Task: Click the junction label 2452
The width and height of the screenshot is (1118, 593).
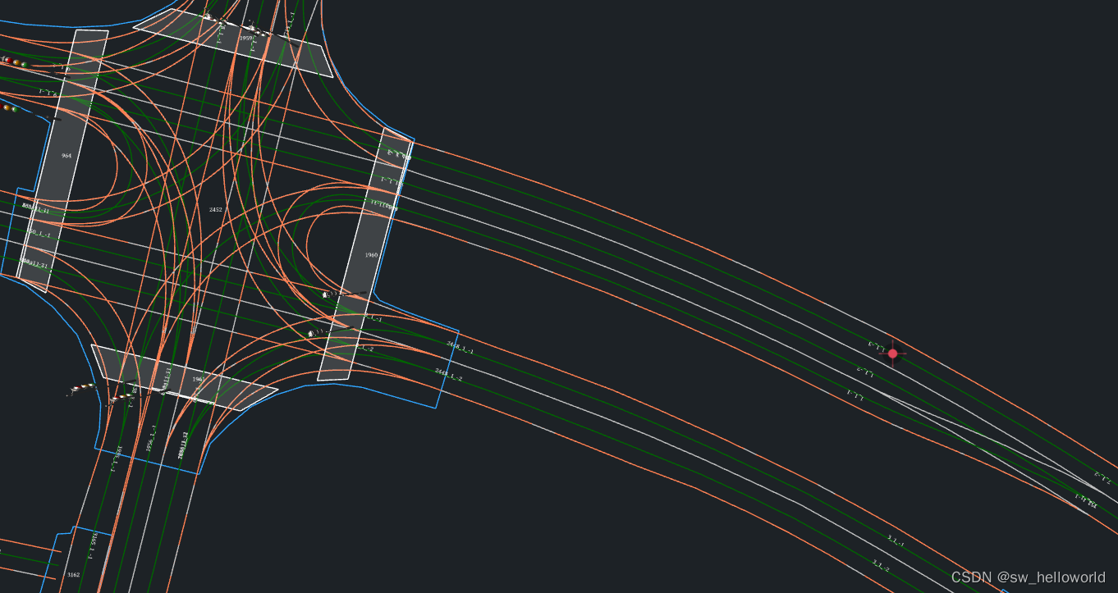Action: click(216, 210)
